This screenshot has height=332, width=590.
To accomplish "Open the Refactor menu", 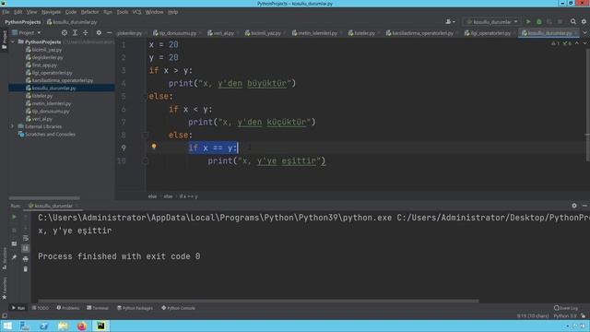I will coord(90,12).
